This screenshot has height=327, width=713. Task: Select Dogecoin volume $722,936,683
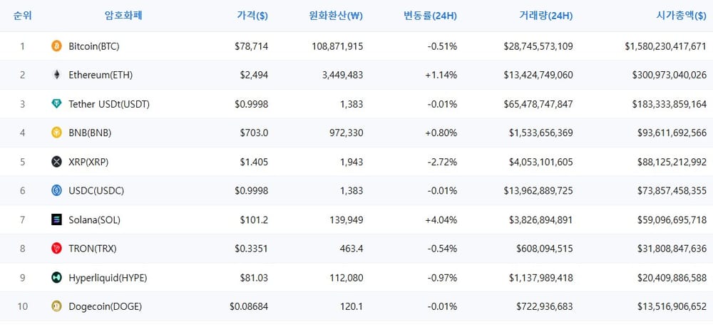tap(545, 307)
